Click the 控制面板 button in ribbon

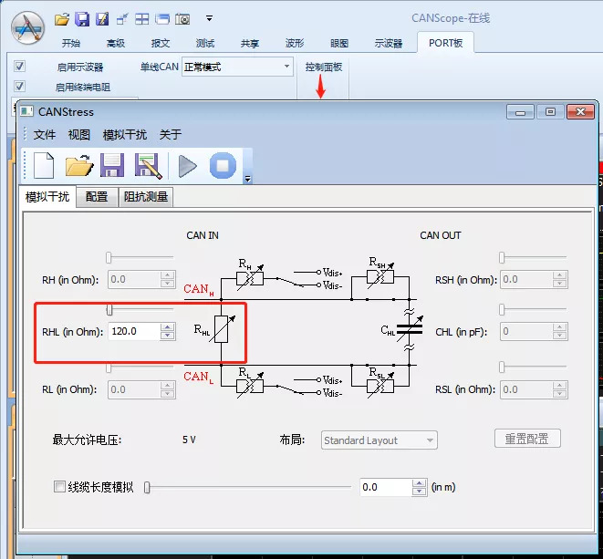tap(323, 67)
